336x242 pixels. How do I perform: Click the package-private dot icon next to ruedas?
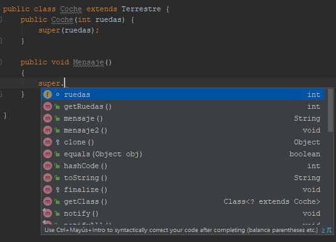58,94
